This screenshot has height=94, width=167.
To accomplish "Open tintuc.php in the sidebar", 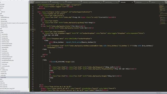I will tap(4, 64).
